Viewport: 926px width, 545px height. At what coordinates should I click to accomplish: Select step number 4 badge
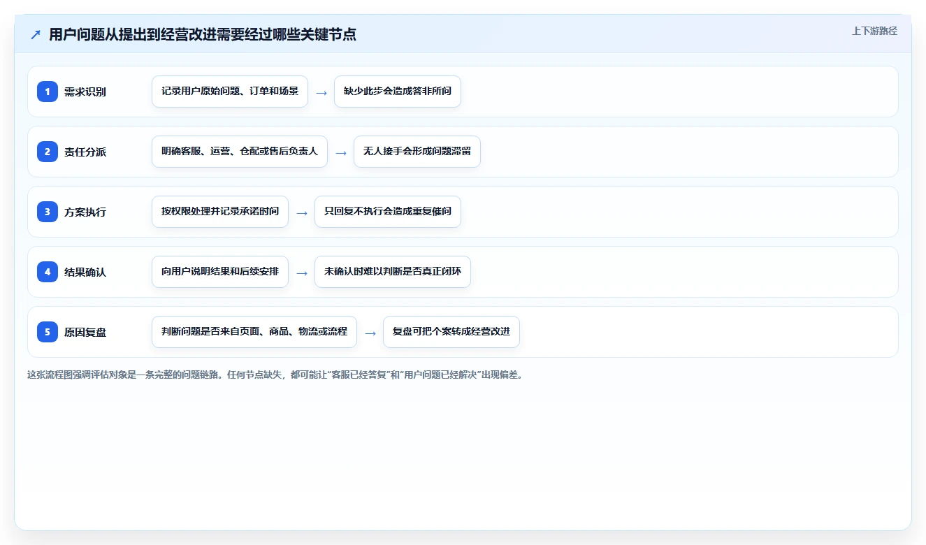[48, 272]
